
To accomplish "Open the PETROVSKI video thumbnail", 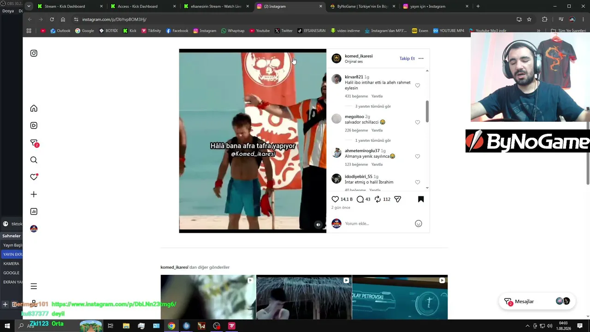I will 400,297.
